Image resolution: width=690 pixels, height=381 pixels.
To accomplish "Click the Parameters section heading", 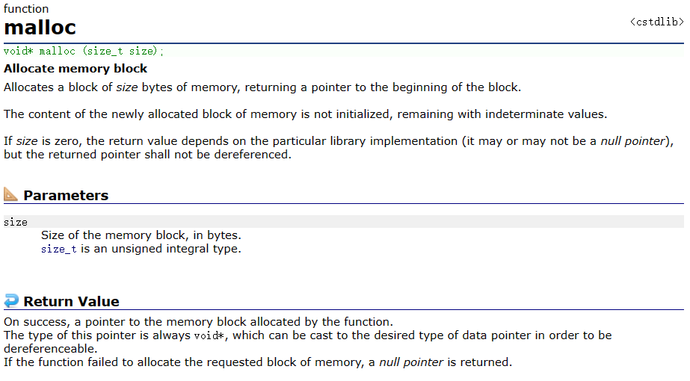I will click(x=66, y=195).
